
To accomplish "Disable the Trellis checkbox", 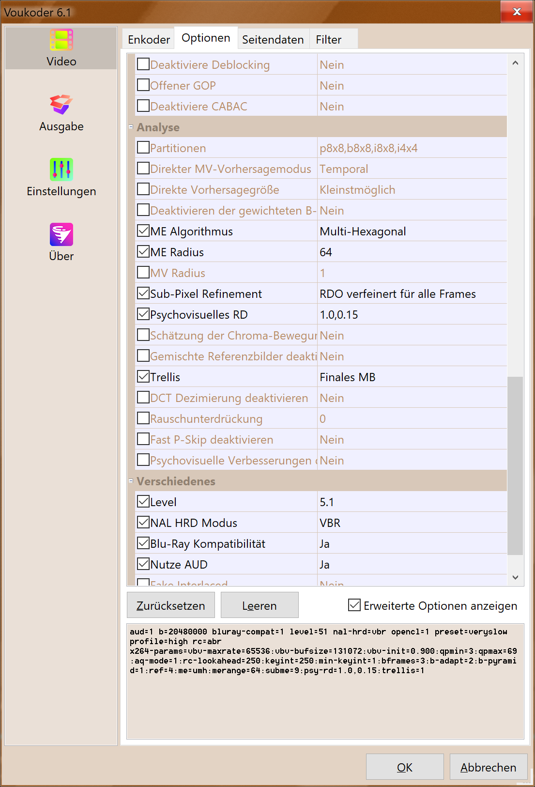I will 143,376.
